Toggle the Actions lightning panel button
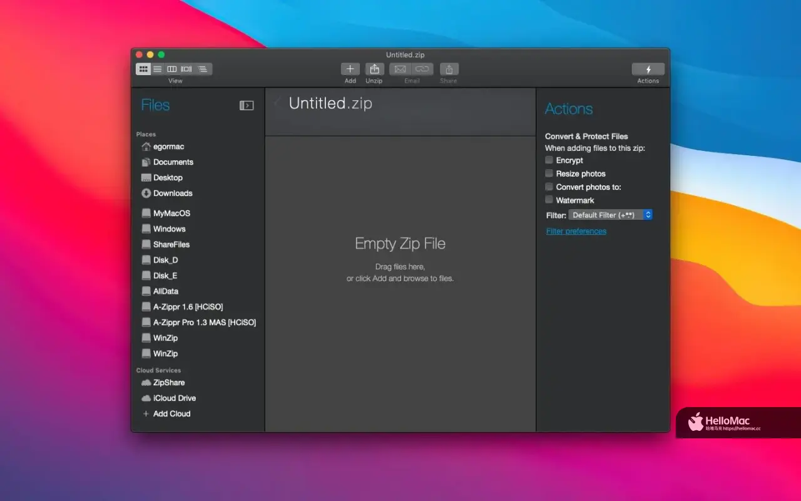 click(648, 69)
